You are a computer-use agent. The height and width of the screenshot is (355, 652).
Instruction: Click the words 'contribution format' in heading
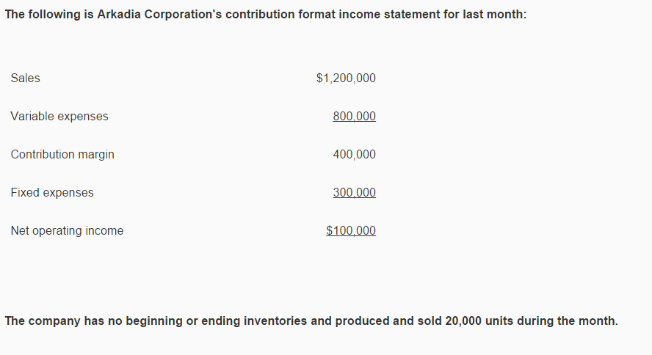click(x=280, y=15)
